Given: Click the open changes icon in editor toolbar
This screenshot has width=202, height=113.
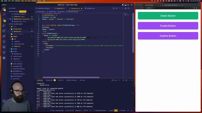Looking at the screenshot, I should [114, 8].
